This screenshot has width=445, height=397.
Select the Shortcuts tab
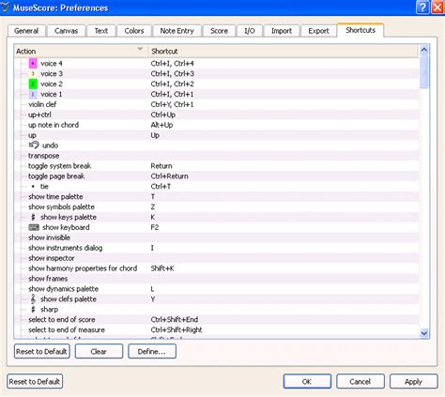click(361, 30)
